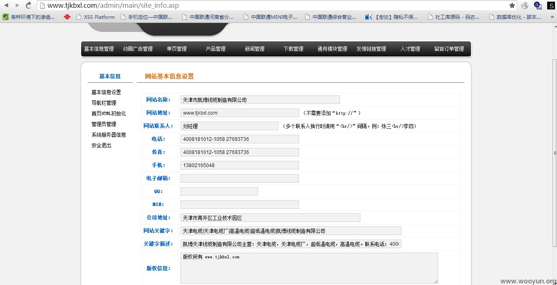
Task: Open the 友情链接管理 menu
Action: click(371, 49)
